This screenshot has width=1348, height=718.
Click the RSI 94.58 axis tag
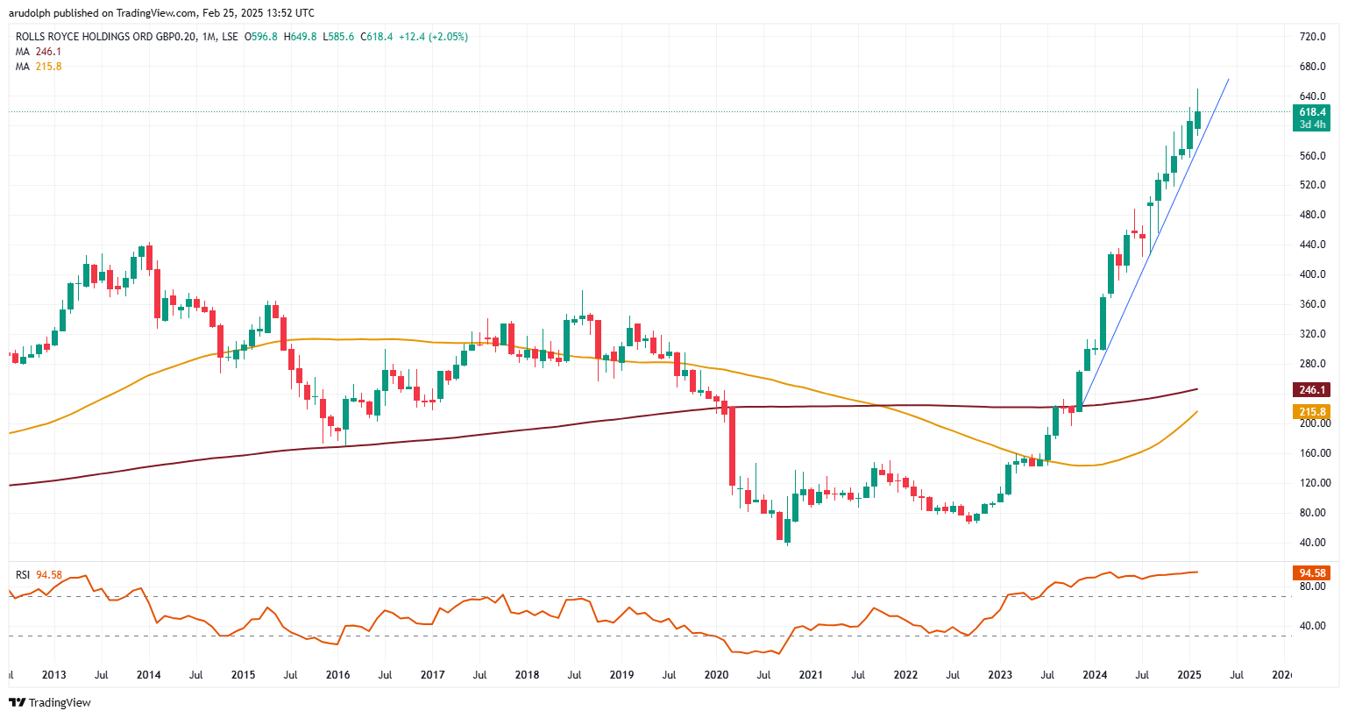point(1311,573)
